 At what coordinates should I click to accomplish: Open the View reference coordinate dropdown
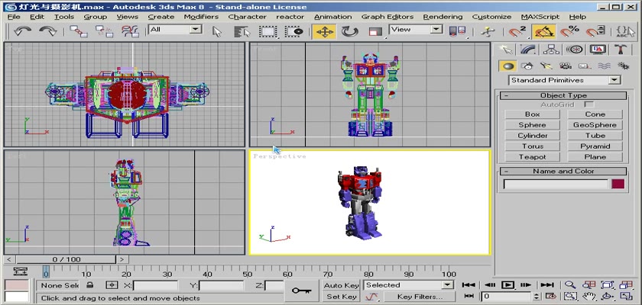416,30
